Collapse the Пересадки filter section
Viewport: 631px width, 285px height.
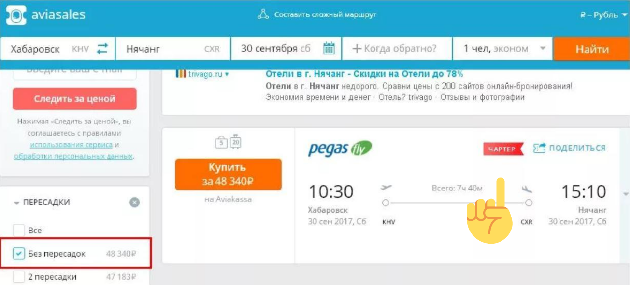point(17,203)
